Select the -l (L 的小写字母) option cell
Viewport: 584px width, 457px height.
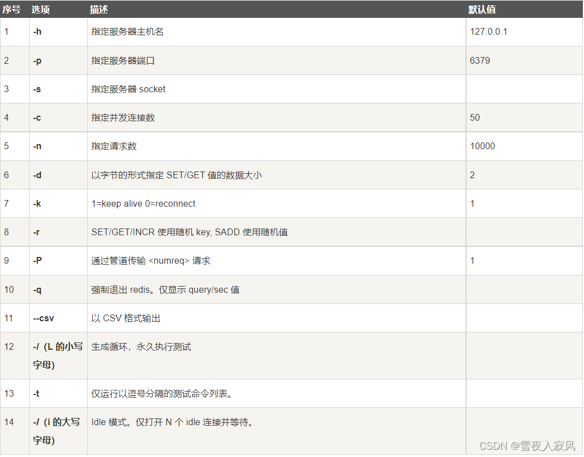[58, 356]
